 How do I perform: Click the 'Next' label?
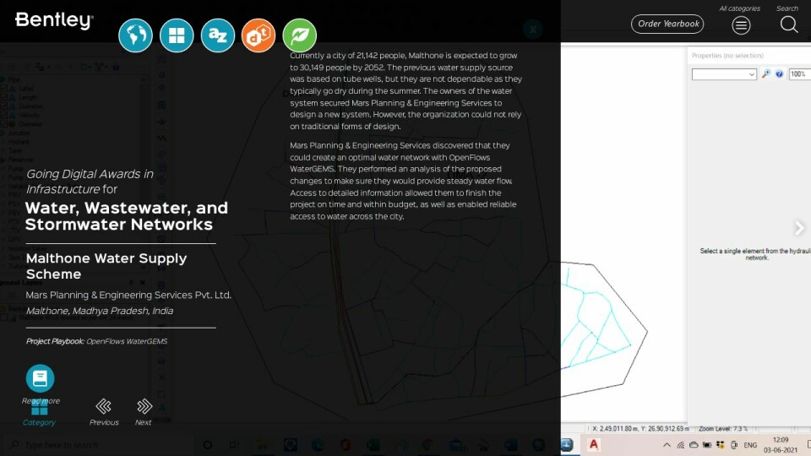point(144,422)
